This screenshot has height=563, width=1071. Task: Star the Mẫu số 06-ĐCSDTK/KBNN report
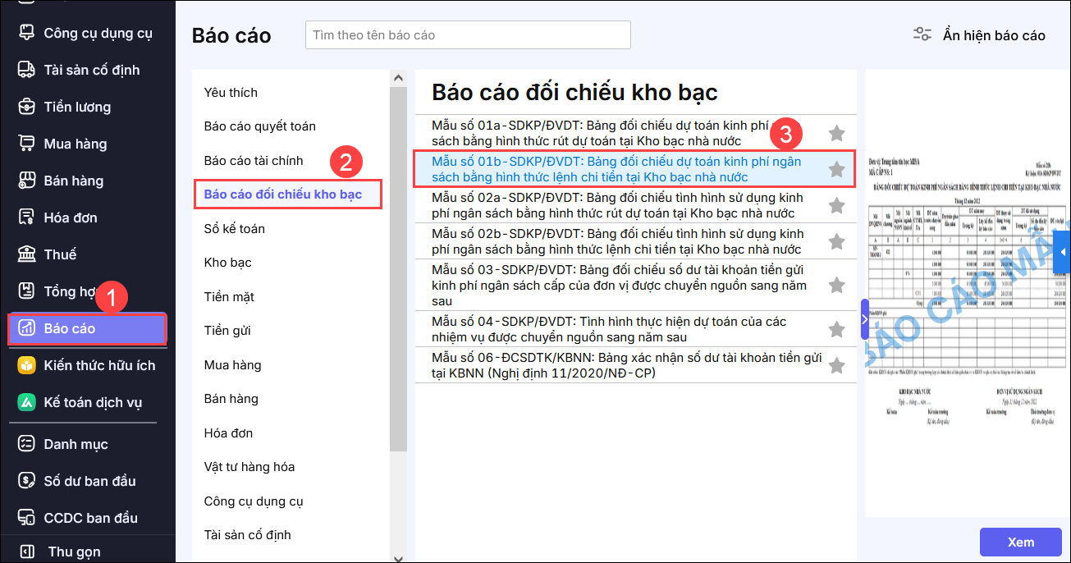coord(835,365)
